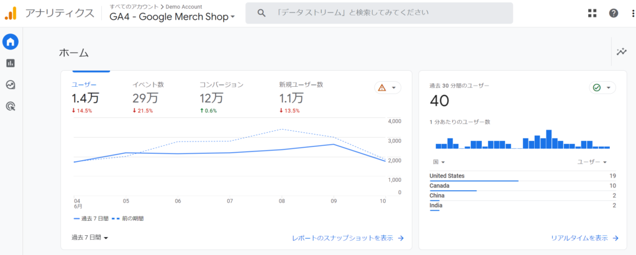Screen dimensions: 636x255
Task: Click the 40 realtime users value
Action: (439, 101)
